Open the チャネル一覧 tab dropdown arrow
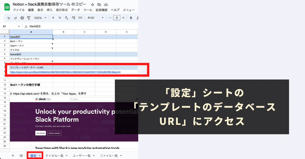The image size is (305, 159). (x=67, y=156)
